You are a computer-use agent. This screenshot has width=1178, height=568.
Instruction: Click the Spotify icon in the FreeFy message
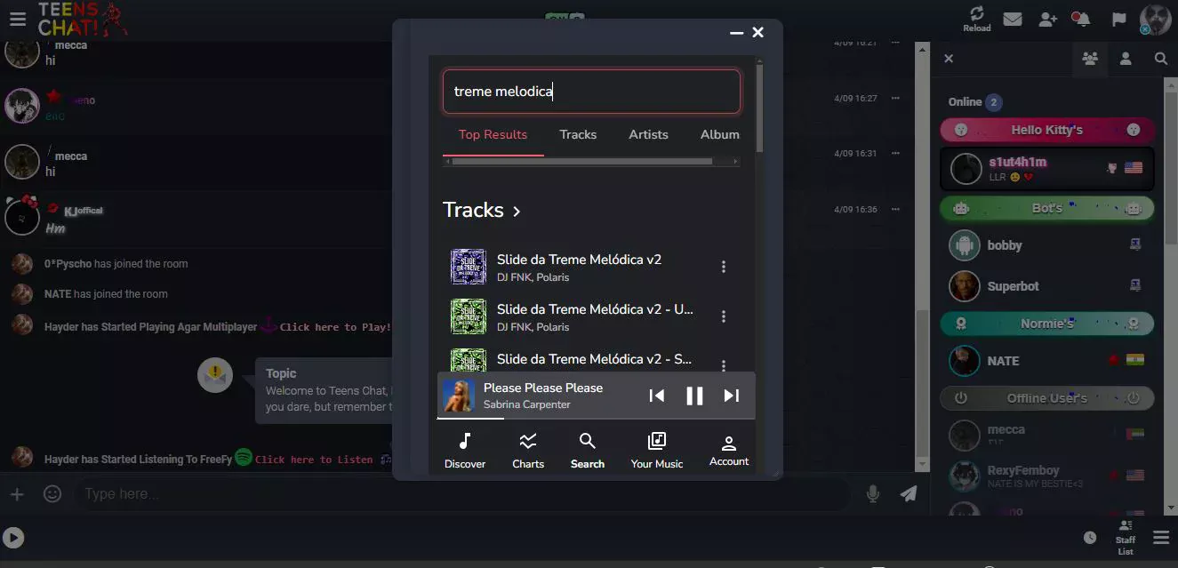(244, 458)
